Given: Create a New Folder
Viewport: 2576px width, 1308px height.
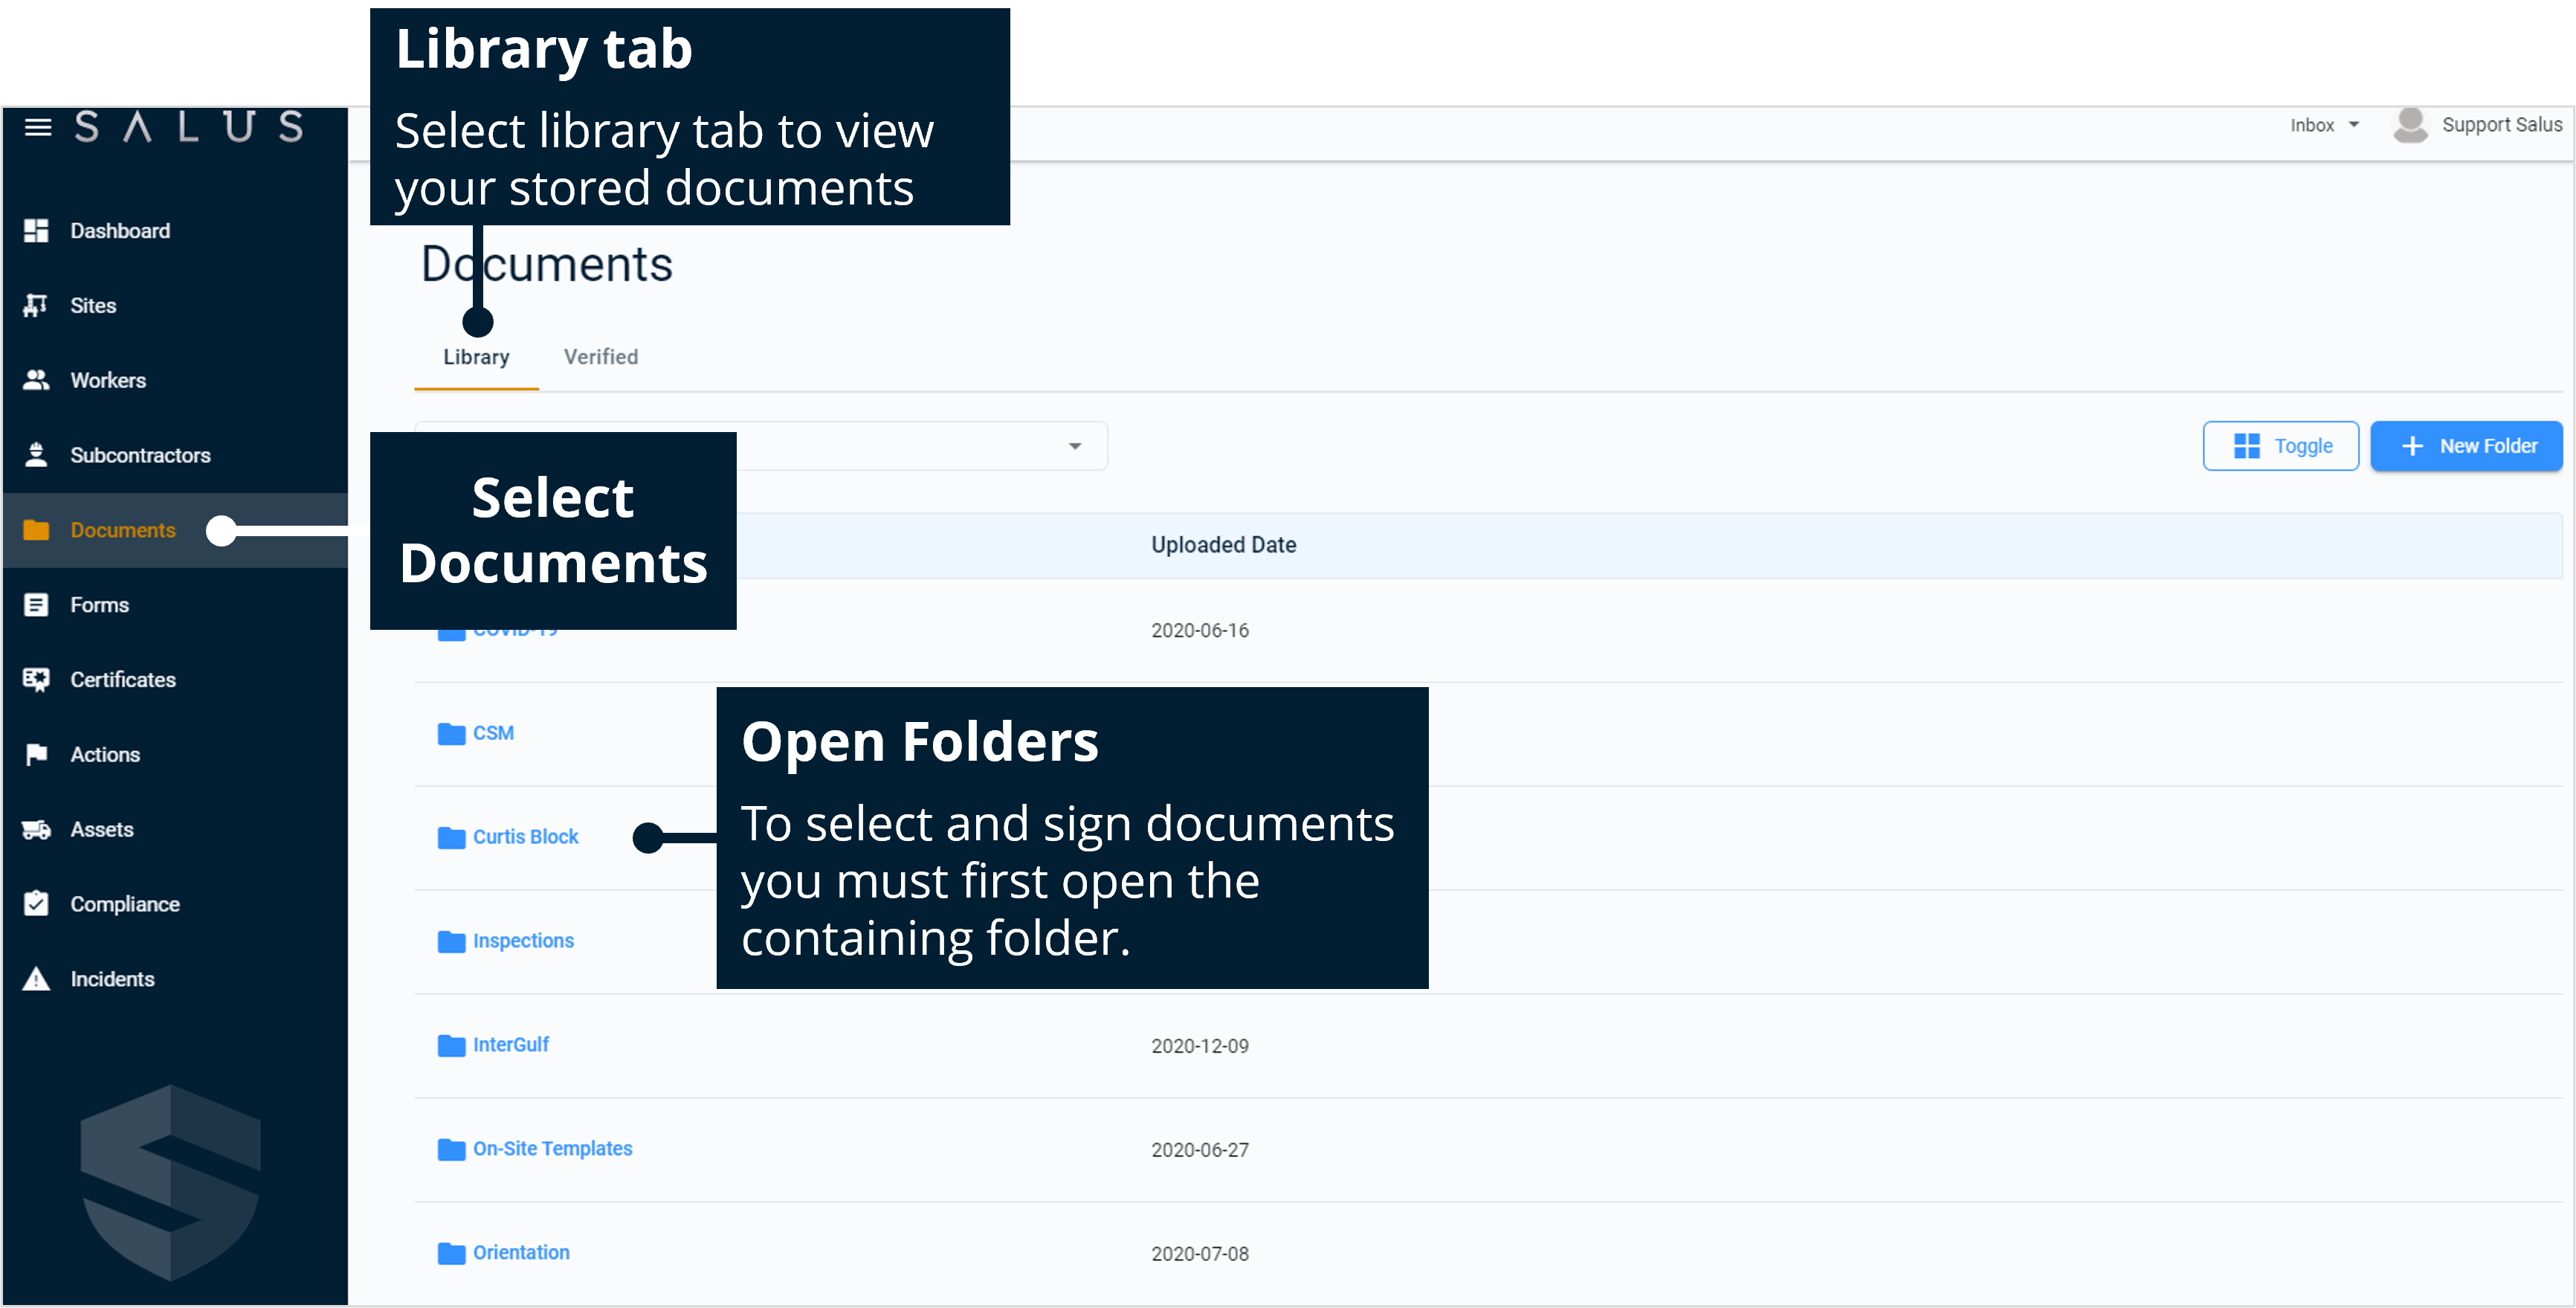Looking at the screenshot, I should pos(2467,446).
